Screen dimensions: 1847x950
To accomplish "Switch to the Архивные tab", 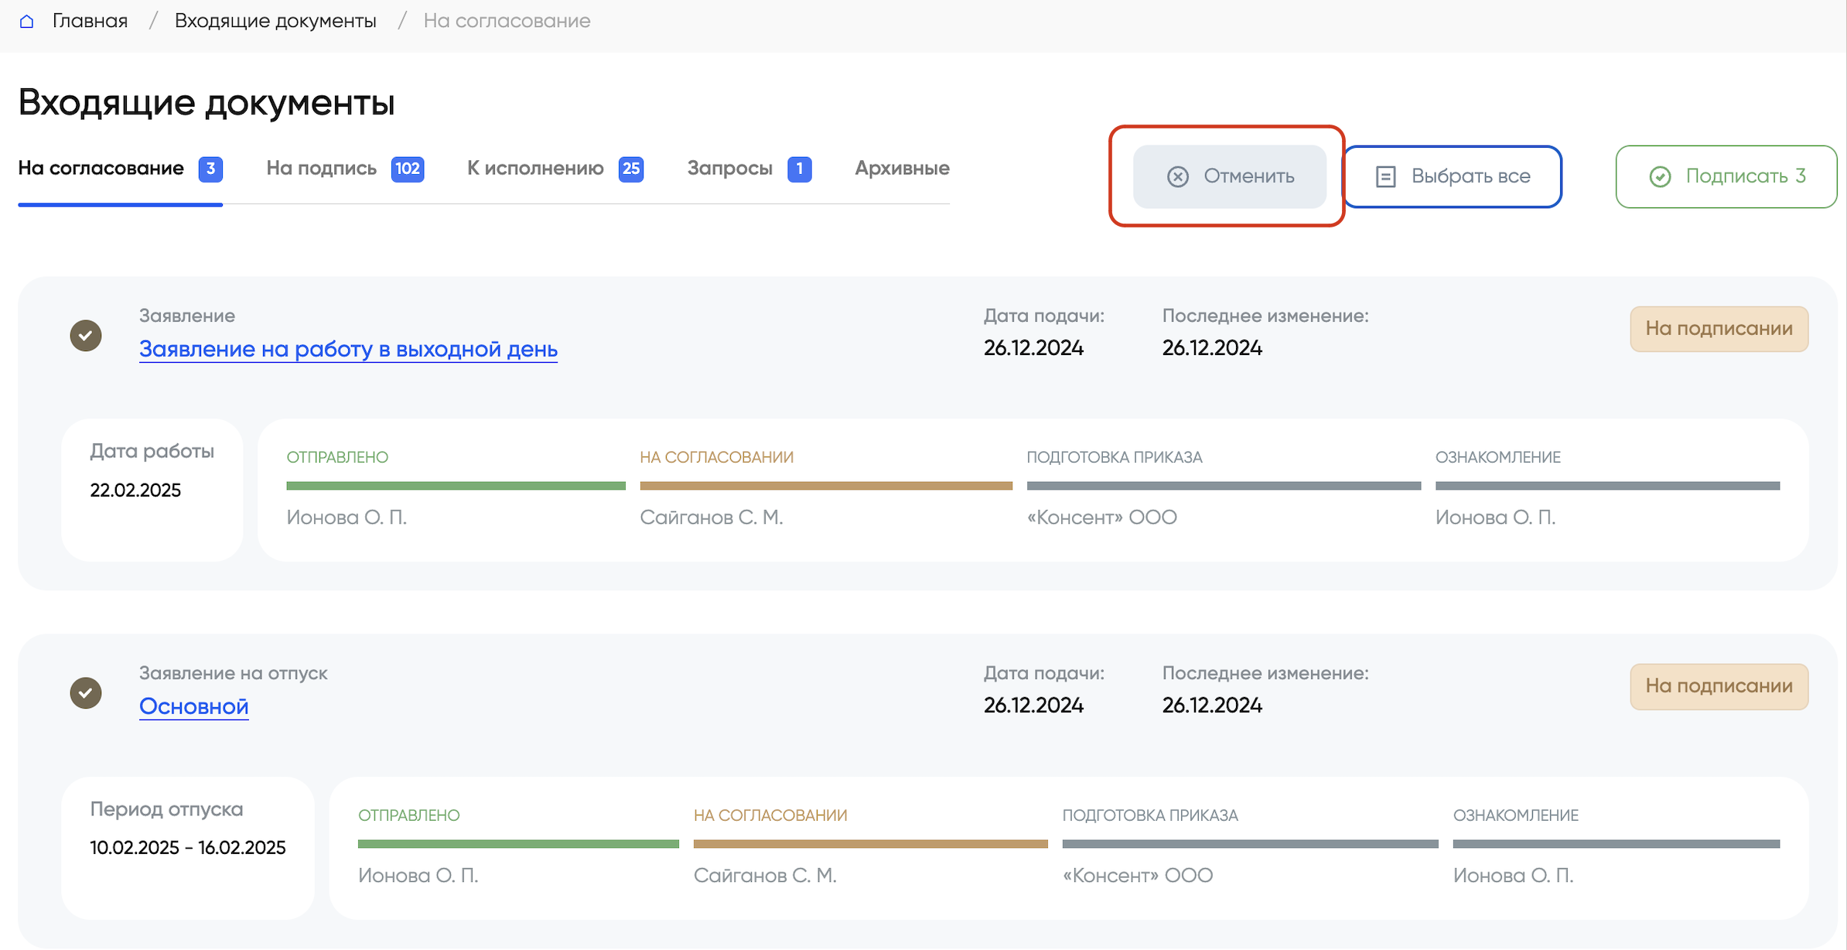I will pyautogui.click(x=902, y=169).
